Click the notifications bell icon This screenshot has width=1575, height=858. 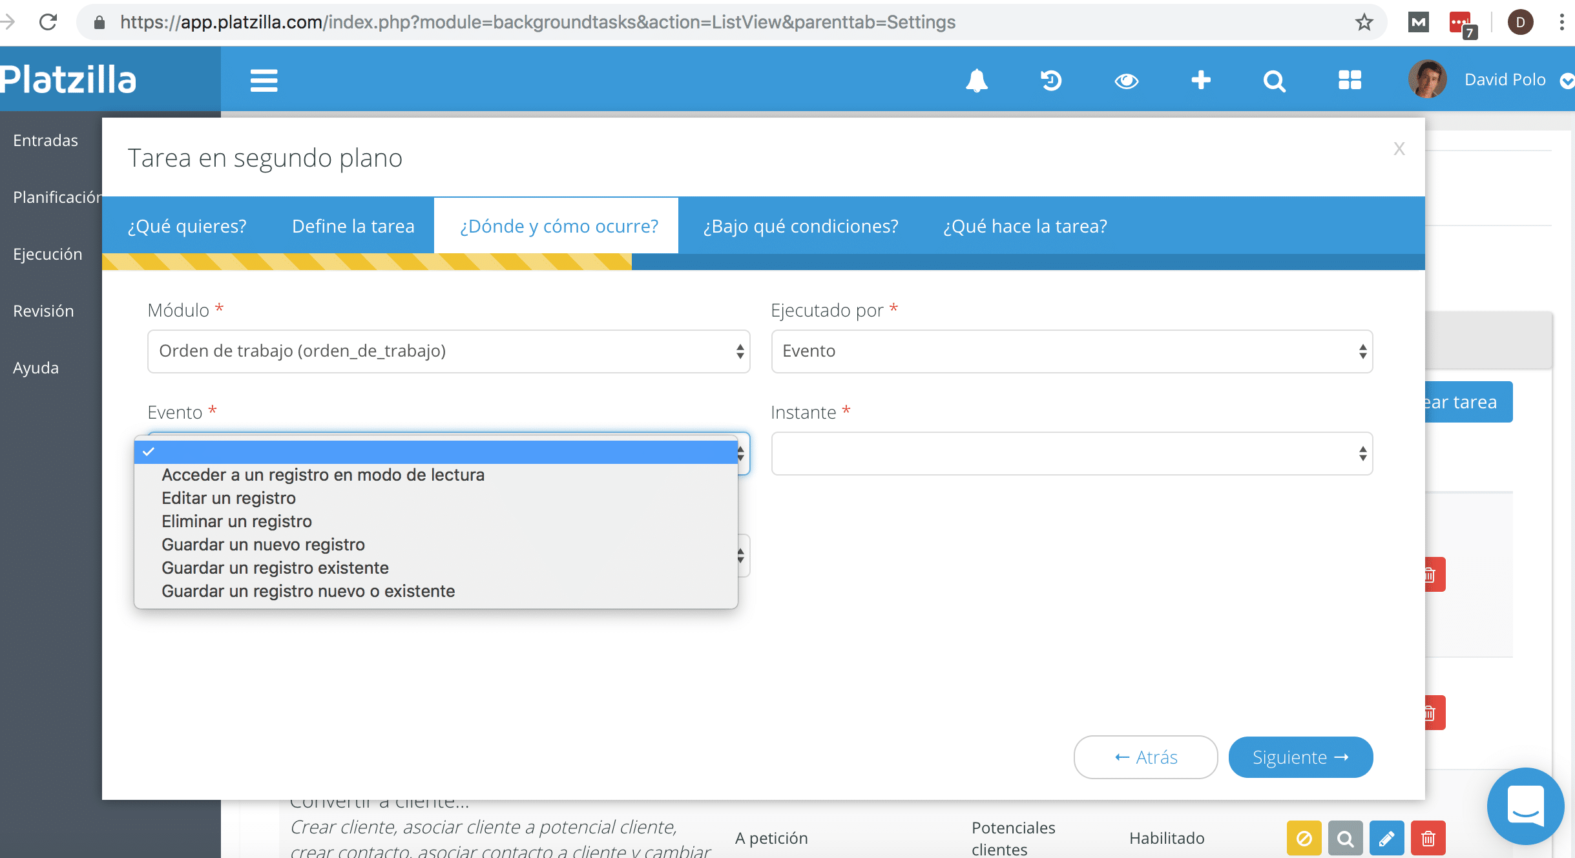click(976, 81)
